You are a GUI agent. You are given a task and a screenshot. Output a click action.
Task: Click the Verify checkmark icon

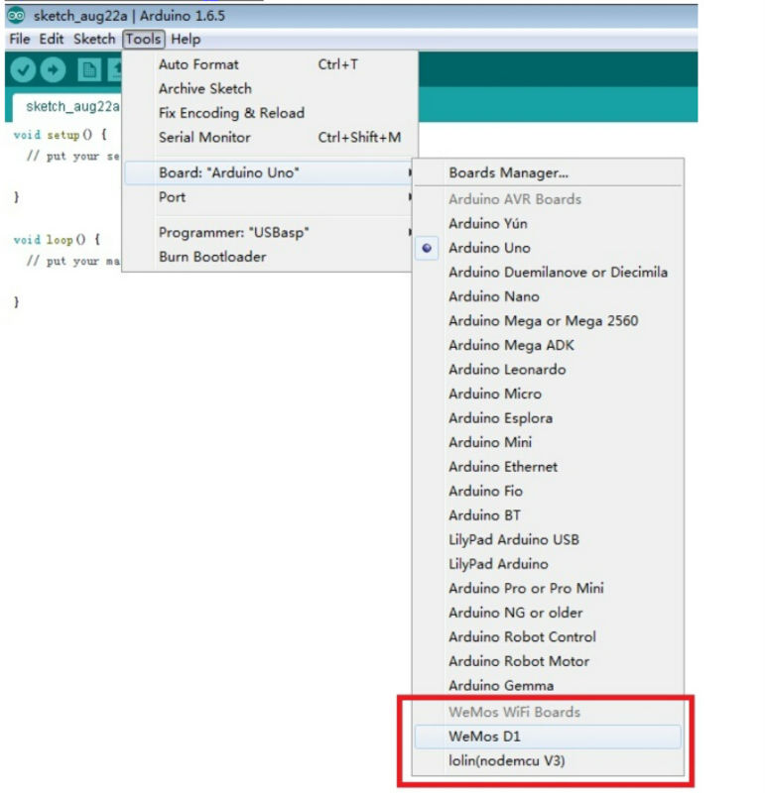(x=23, y=70)
